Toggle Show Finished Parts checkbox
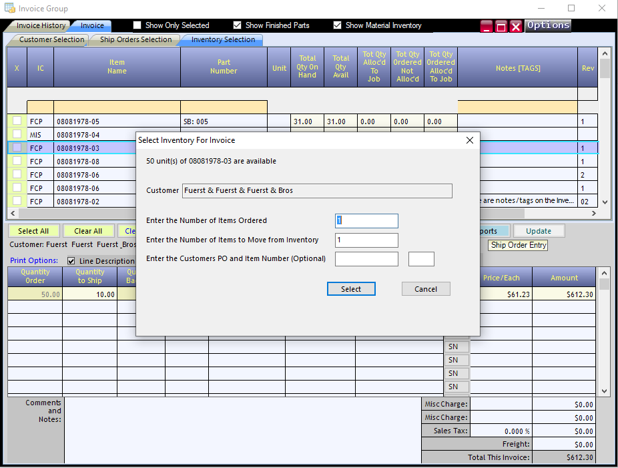 coord(238,25)
